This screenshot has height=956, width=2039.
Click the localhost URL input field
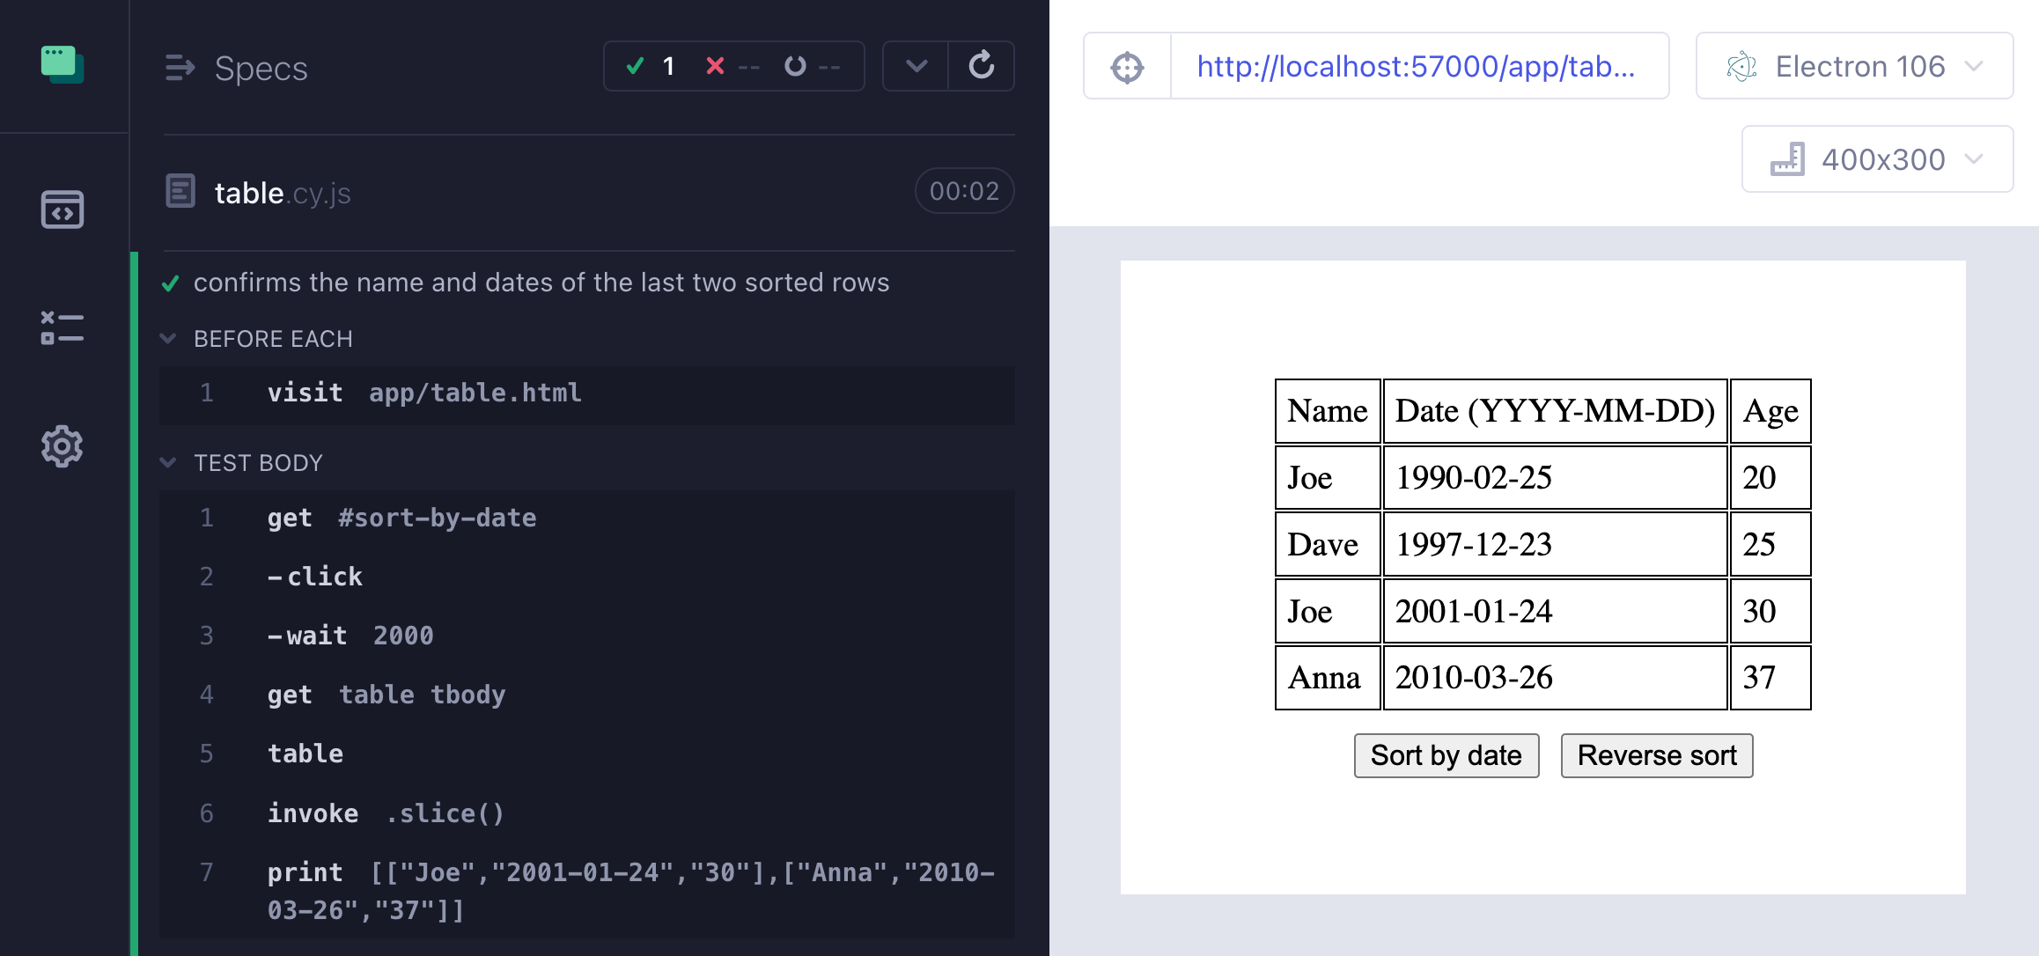pos(1414,65)
